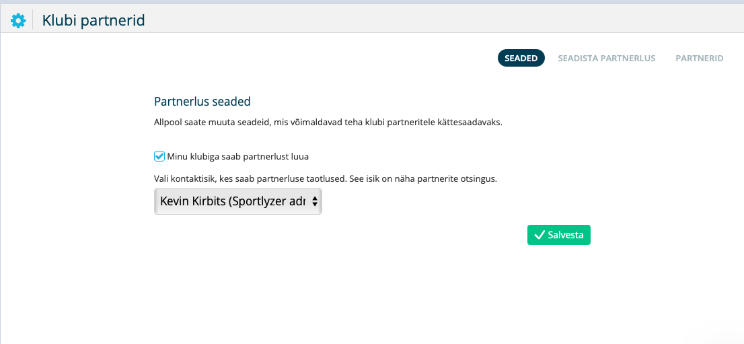Click the blue settings gear icon
This screenshot has height=344, width=744.
tap(18, 20)
